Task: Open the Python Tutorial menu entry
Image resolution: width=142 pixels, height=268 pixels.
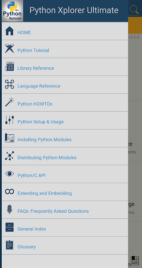Action: pos(65,49)
